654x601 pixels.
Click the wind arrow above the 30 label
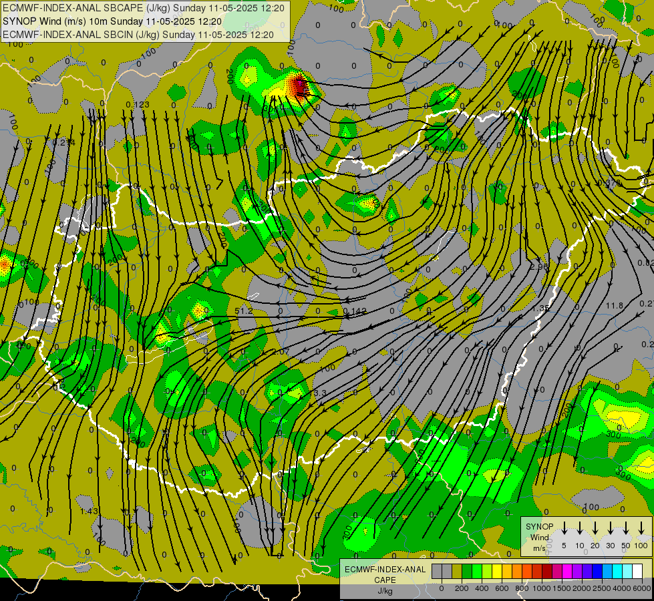(610, 528)
